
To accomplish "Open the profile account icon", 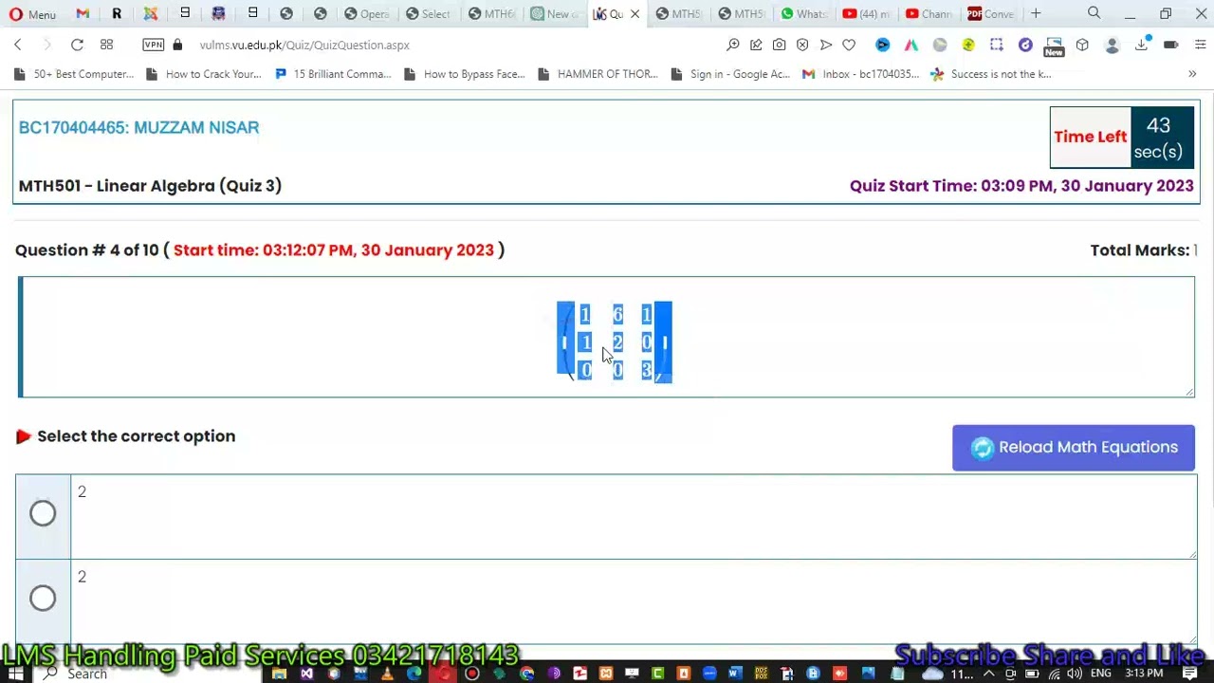I will click(x=1113, y=45).
